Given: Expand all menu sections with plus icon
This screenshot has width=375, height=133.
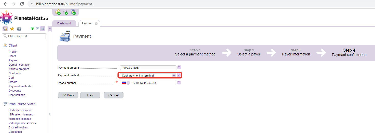Looking at the screenshot, I should 33,29.
